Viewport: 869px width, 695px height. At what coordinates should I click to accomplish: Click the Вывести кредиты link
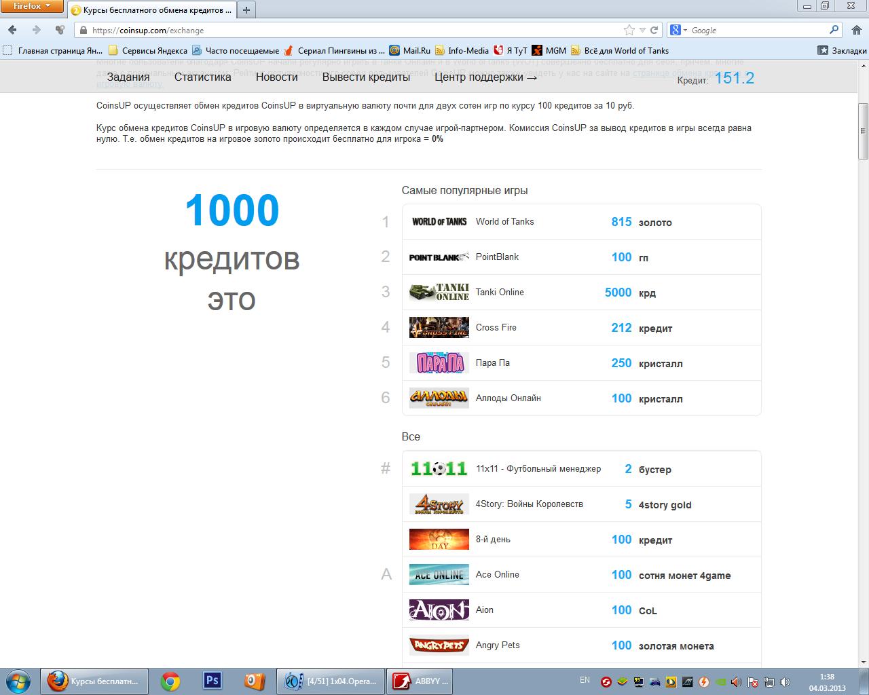366,77
